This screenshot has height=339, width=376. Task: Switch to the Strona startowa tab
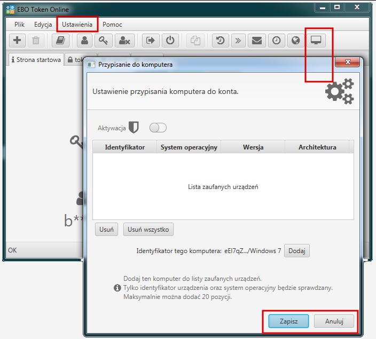36,60
